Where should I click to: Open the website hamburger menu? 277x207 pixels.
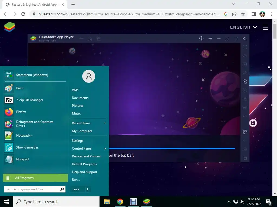pyautogui.click(x=265, y=27)
